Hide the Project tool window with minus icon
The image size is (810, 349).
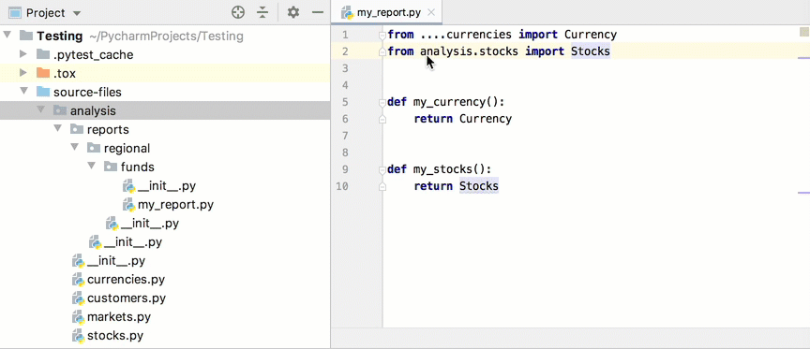tap(318, 12)
